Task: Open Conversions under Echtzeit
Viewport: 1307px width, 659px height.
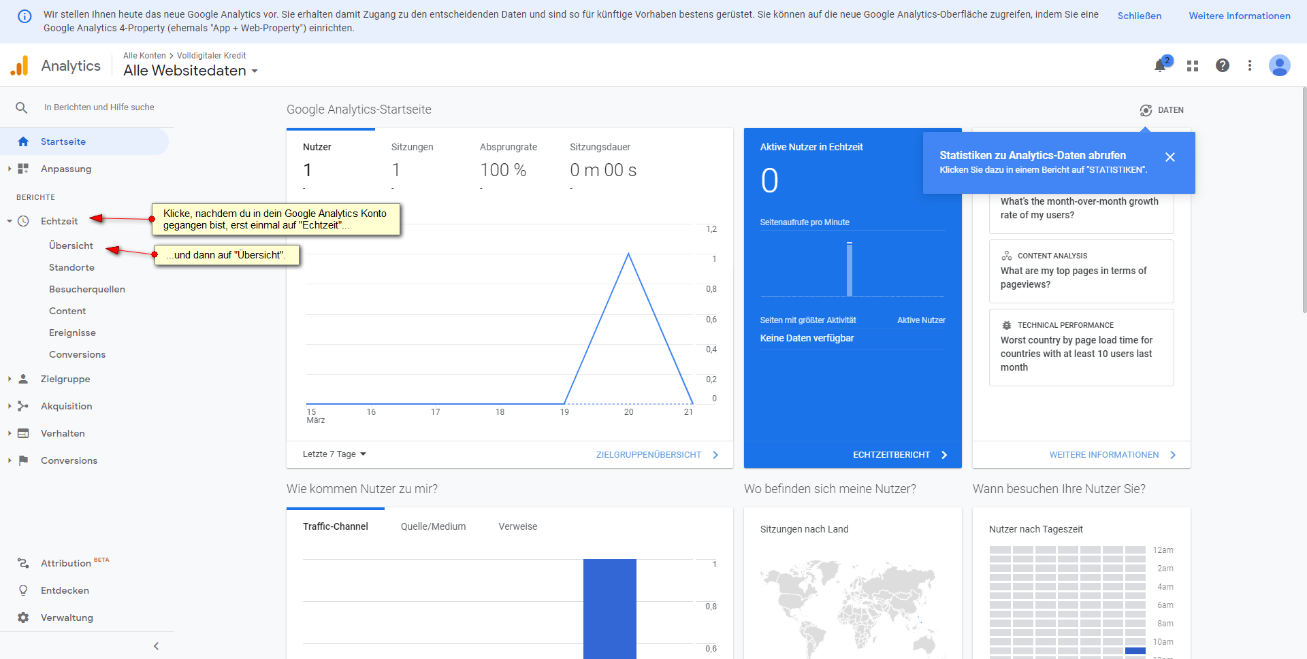Action: tap(77, 354)
